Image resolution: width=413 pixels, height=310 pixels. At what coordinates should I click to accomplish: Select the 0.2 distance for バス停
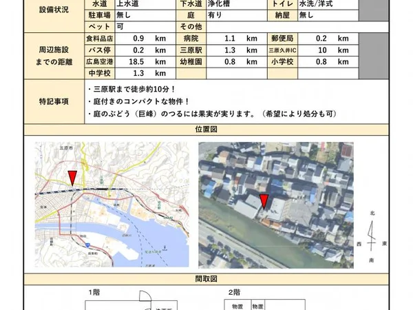138,50
